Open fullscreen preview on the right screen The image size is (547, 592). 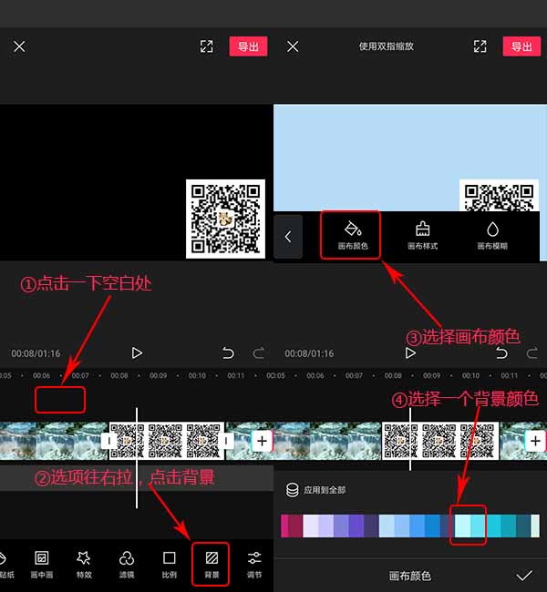[x=480, y=46]
